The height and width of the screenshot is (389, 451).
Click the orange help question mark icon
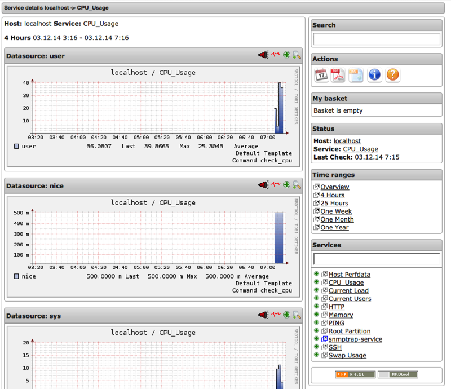pyautogui.click(x=392, y=74)
